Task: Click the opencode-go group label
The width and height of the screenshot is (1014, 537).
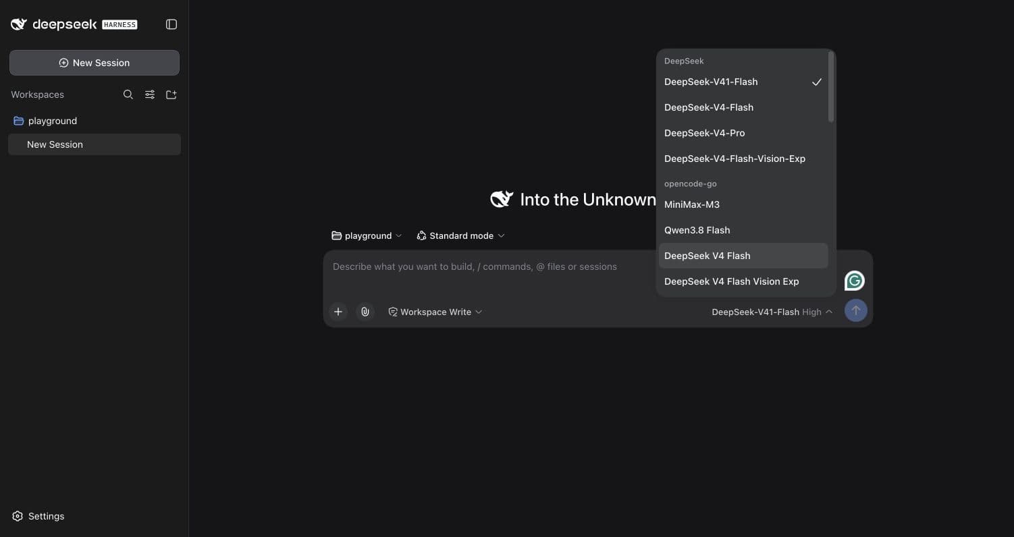Action: click(x=690, y=183)
